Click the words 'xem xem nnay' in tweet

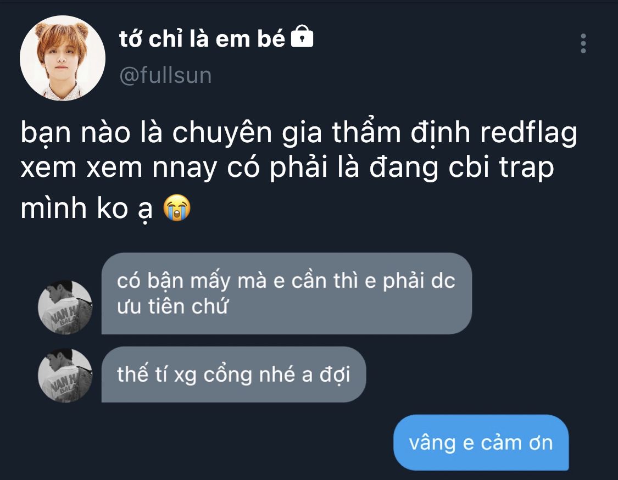click(119, 168)
